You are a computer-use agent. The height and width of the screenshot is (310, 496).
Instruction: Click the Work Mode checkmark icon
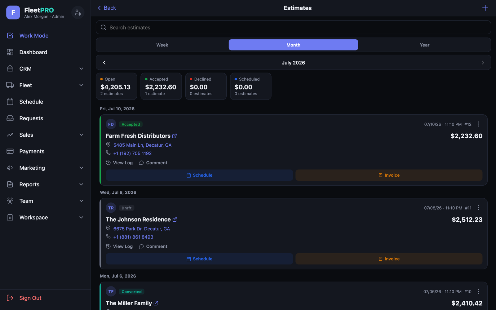[10, 36]
